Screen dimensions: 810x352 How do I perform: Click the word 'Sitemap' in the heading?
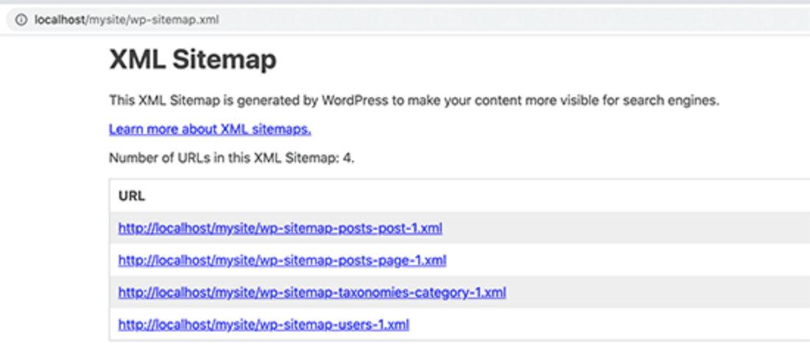225,60
